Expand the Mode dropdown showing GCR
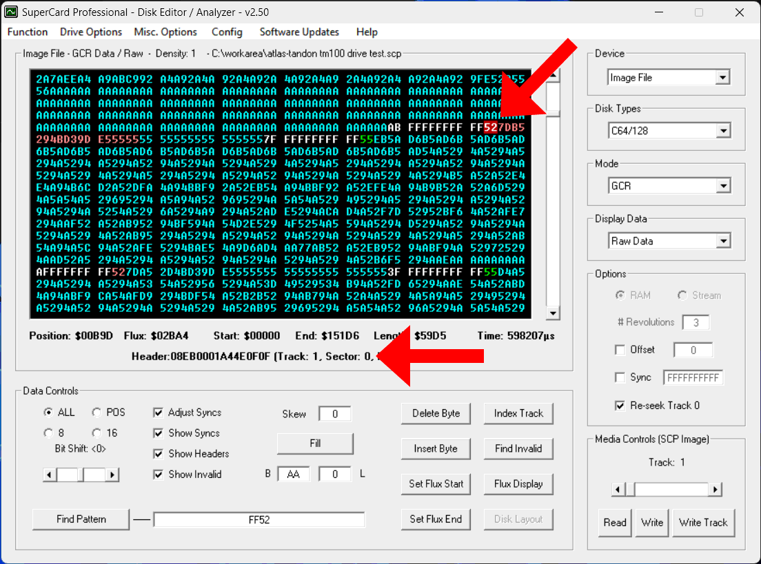The width and height of the screenshot is (761, 564). tap(723, 186)
